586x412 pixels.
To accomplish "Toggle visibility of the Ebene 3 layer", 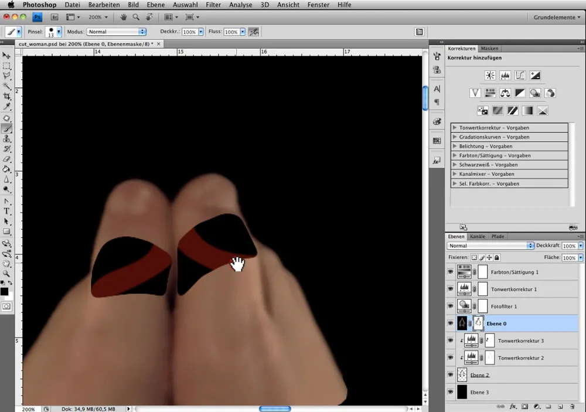I will (x=451, y=392).
